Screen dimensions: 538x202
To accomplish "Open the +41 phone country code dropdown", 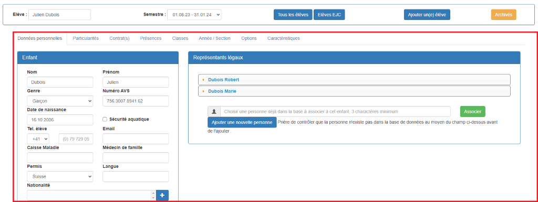I will click(x=38, y=139).
